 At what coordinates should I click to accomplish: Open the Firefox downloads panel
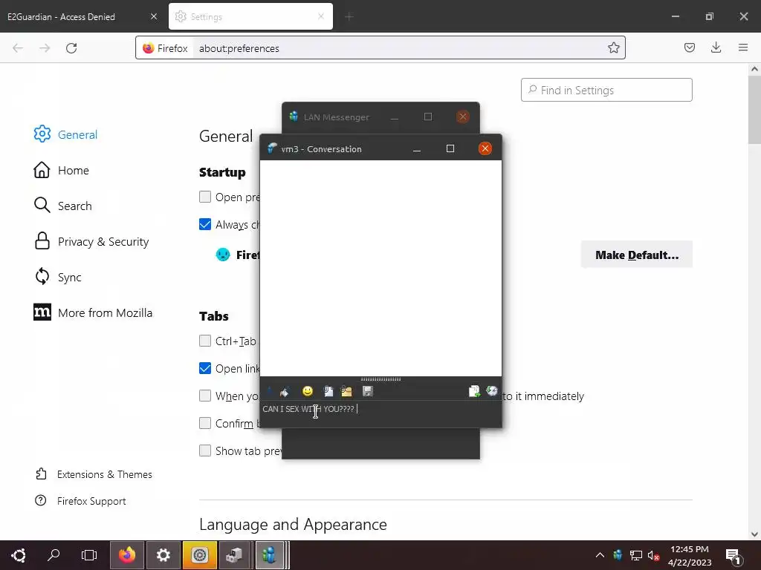tap(716, 47)
